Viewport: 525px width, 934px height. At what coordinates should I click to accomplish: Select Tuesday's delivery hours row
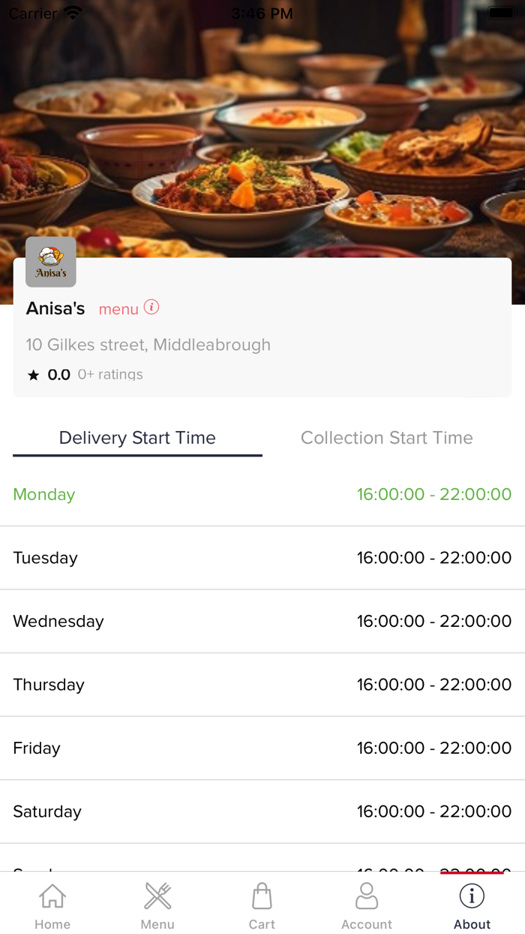pos(262,558)
